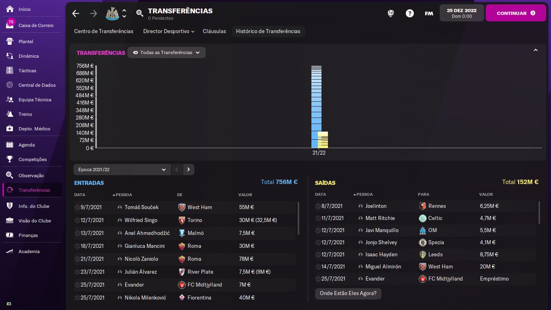Open Competições trophy icon
This screenshot has width=551, height=310.
click(x=10, y=159)
